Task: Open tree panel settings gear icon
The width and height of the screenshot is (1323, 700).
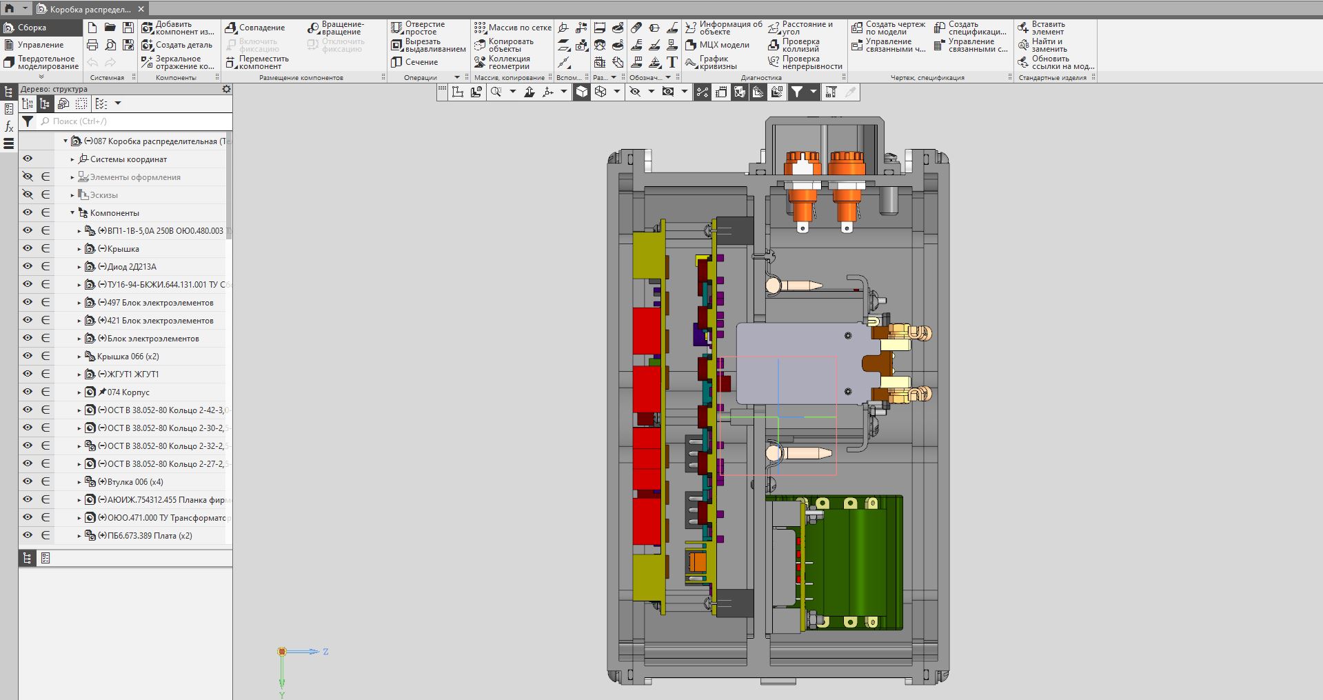Action: pyautogui.click(x=226, y=89)
